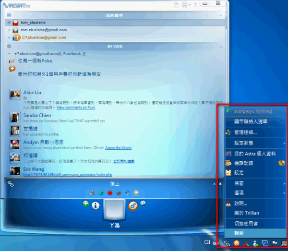This screenshot has height=251, width=288.
Task: Select 通話記錄 menu entry
Action: point(255,163)
